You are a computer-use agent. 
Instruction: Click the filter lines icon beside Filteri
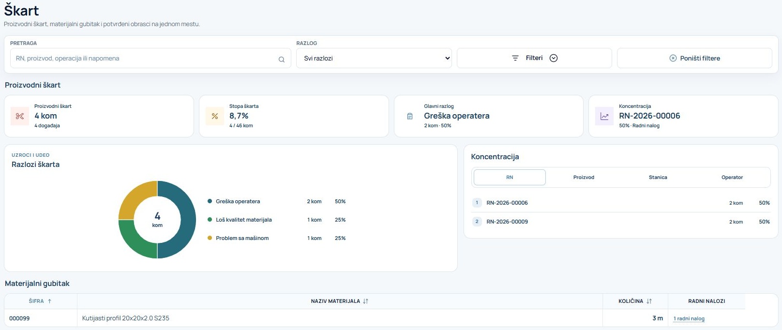point(515,58)
